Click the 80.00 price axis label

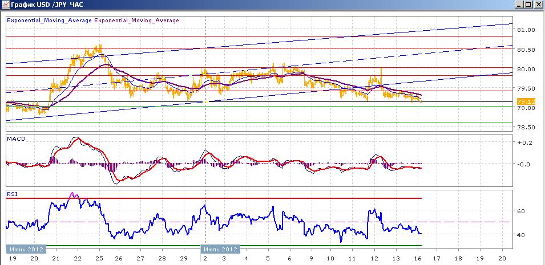point(526,69)
